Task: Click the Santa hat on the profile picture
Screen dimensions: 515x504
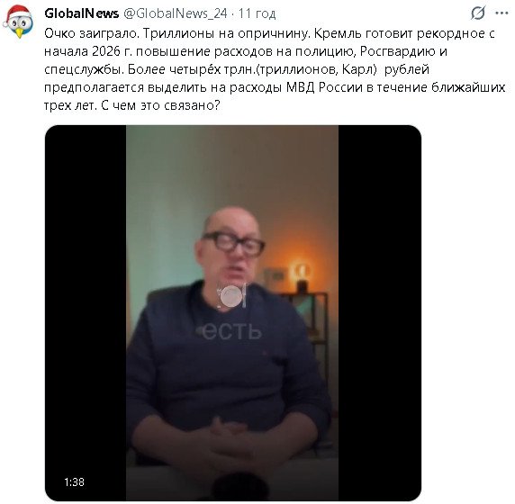Action: [x=19, y=13]
